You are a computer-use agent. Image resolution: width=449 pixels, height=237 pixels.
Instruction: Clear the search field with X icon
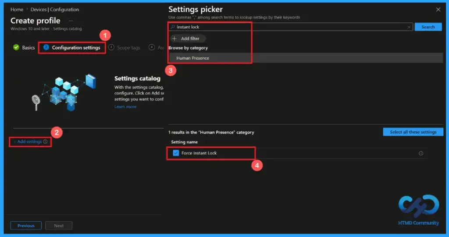409,27
